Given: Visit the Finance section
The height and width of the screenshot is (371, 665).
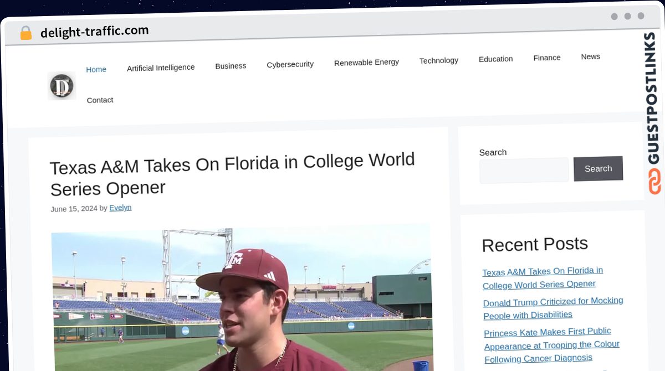Looking at the screenshot, I should coord(547,58).
